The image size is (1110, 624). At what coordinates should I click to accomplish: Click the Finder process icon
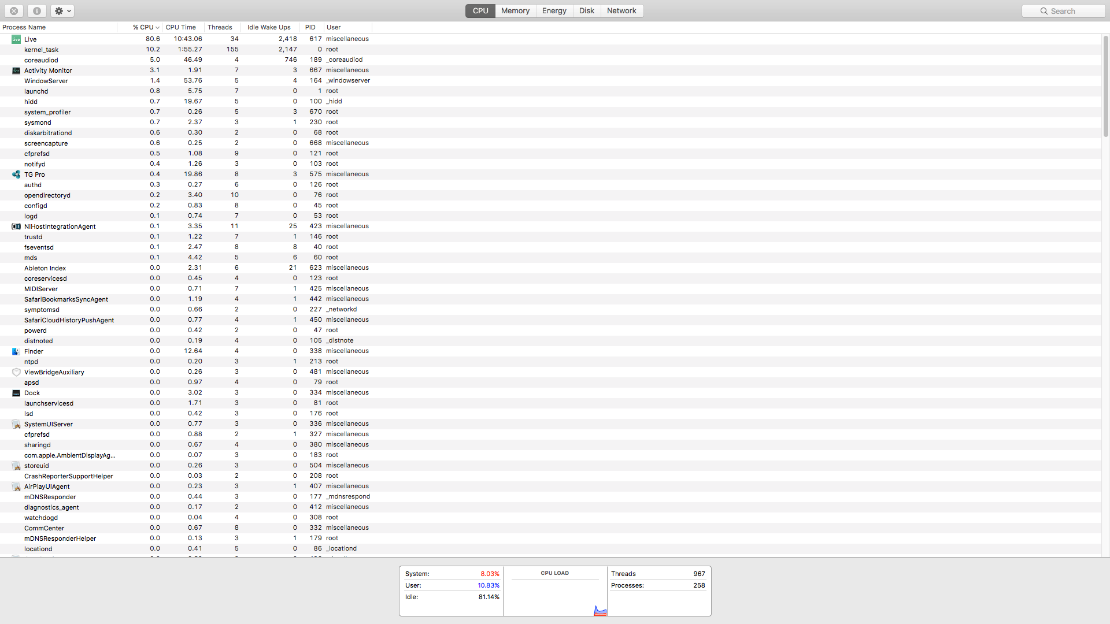(16, 351)
